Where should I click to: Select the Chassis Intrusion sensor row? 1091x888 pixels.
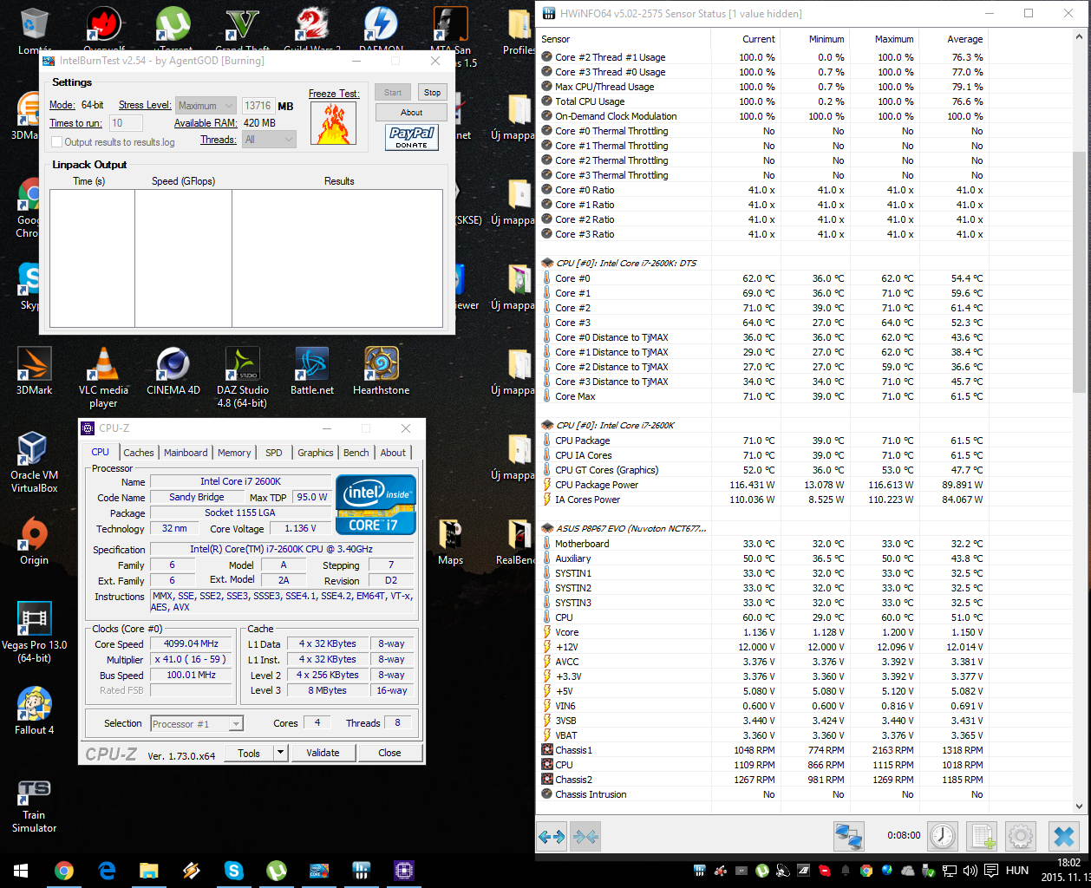pos(763,794)
